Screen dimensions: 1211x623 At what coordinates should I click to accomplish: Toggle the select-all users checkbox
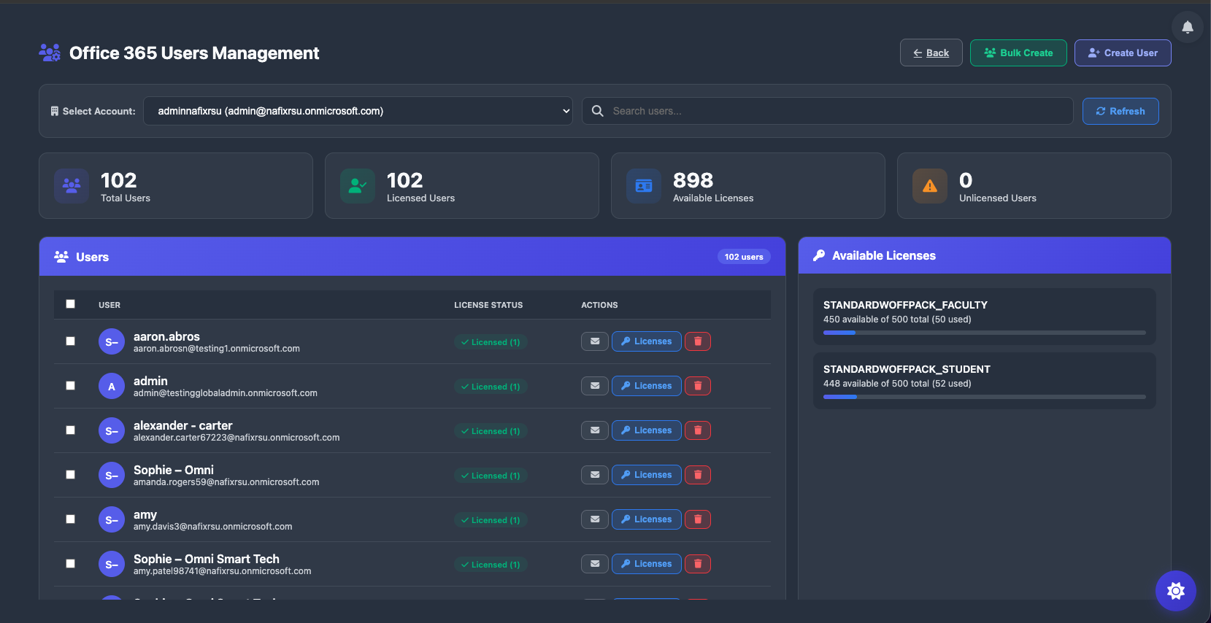[x=71, y=304]
